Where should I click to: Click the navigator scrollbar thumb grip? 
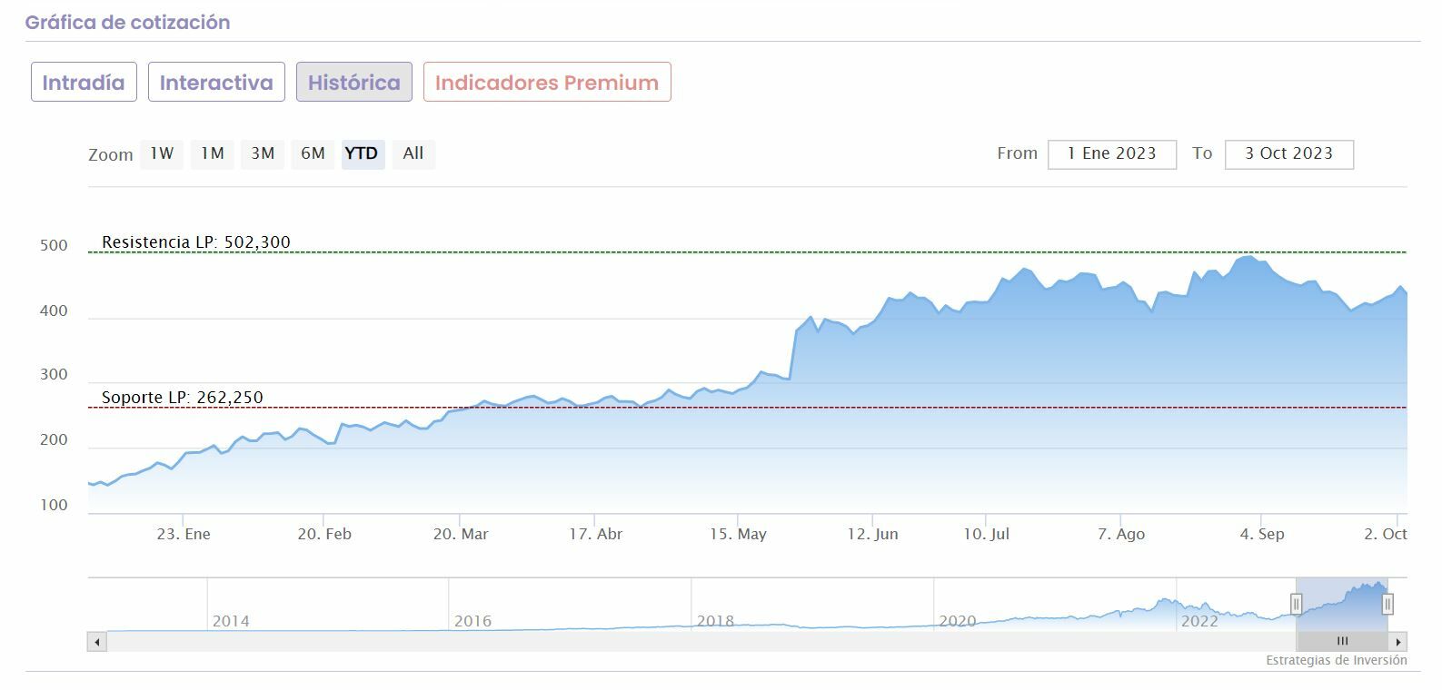coord(1342,642)
